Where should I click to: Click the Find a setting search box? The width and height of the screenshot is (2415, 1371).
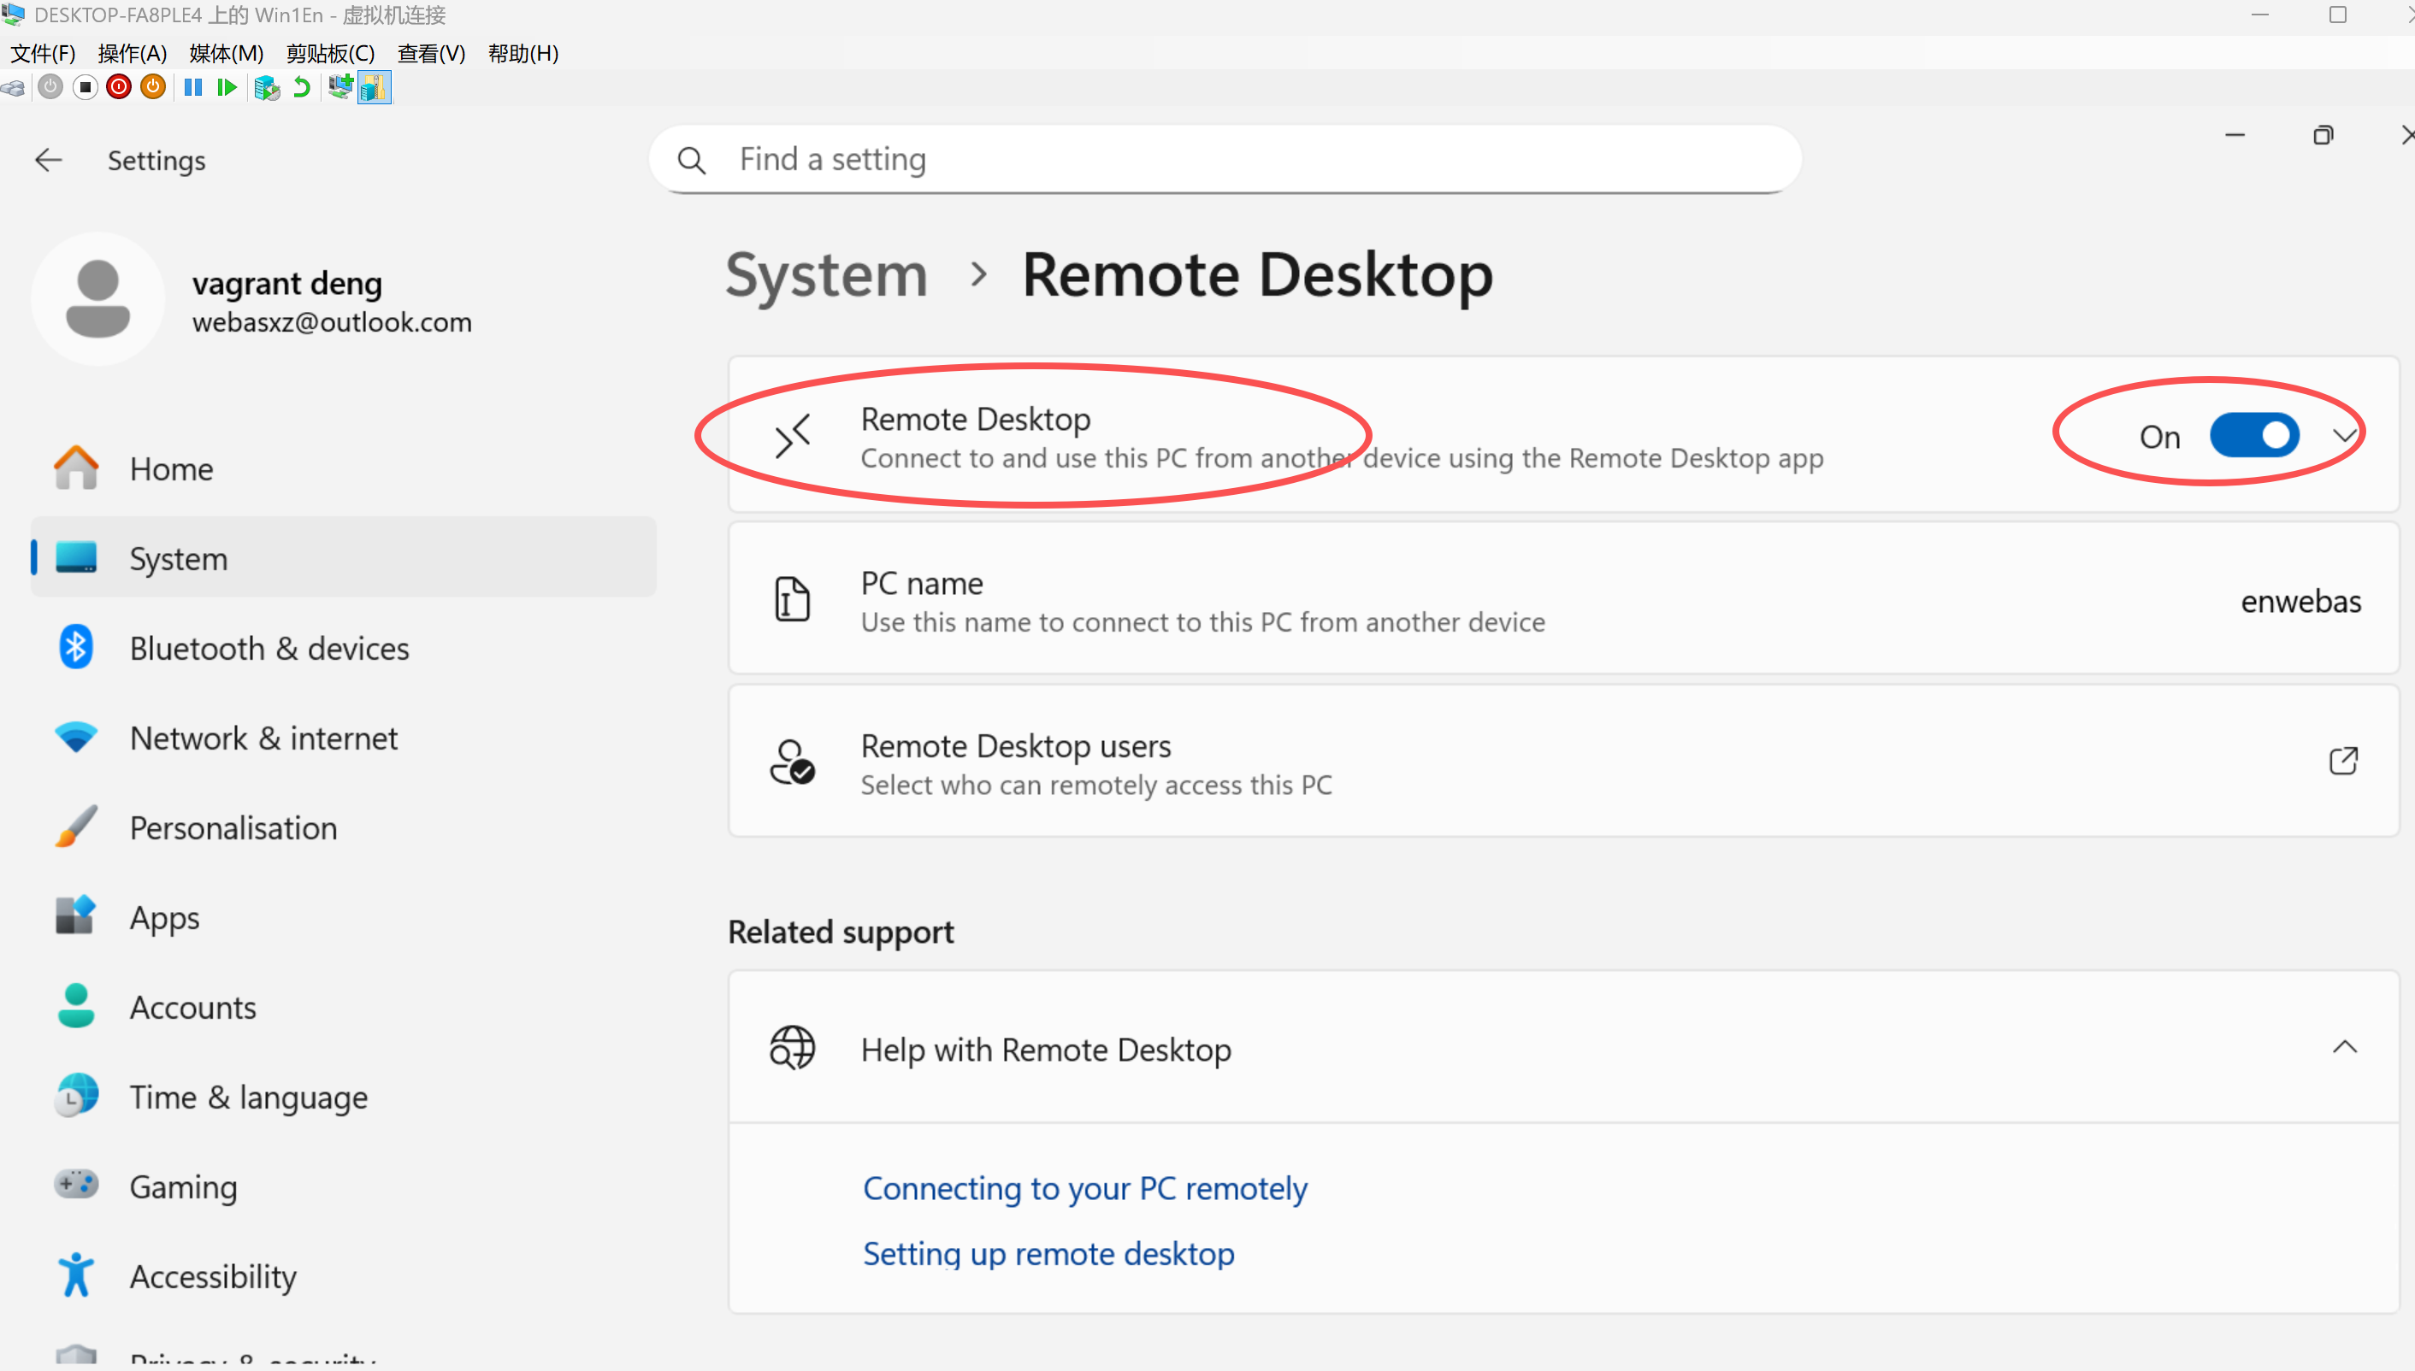[x=1225, y=159]
